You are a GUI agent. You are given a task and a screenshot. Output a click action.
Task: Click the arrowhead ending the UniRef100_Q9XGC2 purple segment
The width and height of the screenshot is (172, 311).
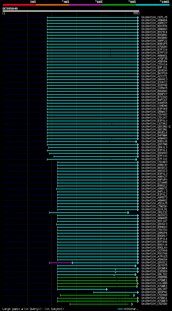(x=73, y=263)
